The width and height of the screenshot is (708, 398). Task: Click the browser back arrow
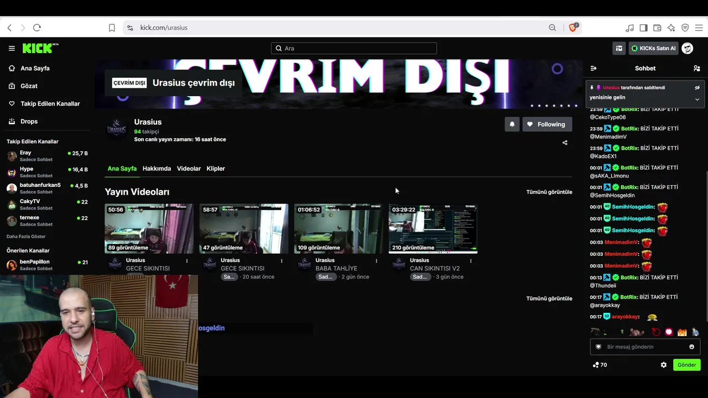[9, 28]
